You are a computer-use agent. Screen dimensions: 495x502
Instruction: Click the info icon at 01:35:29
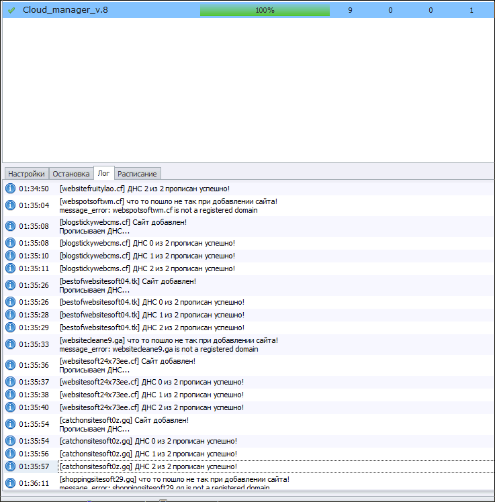point(10,328)
